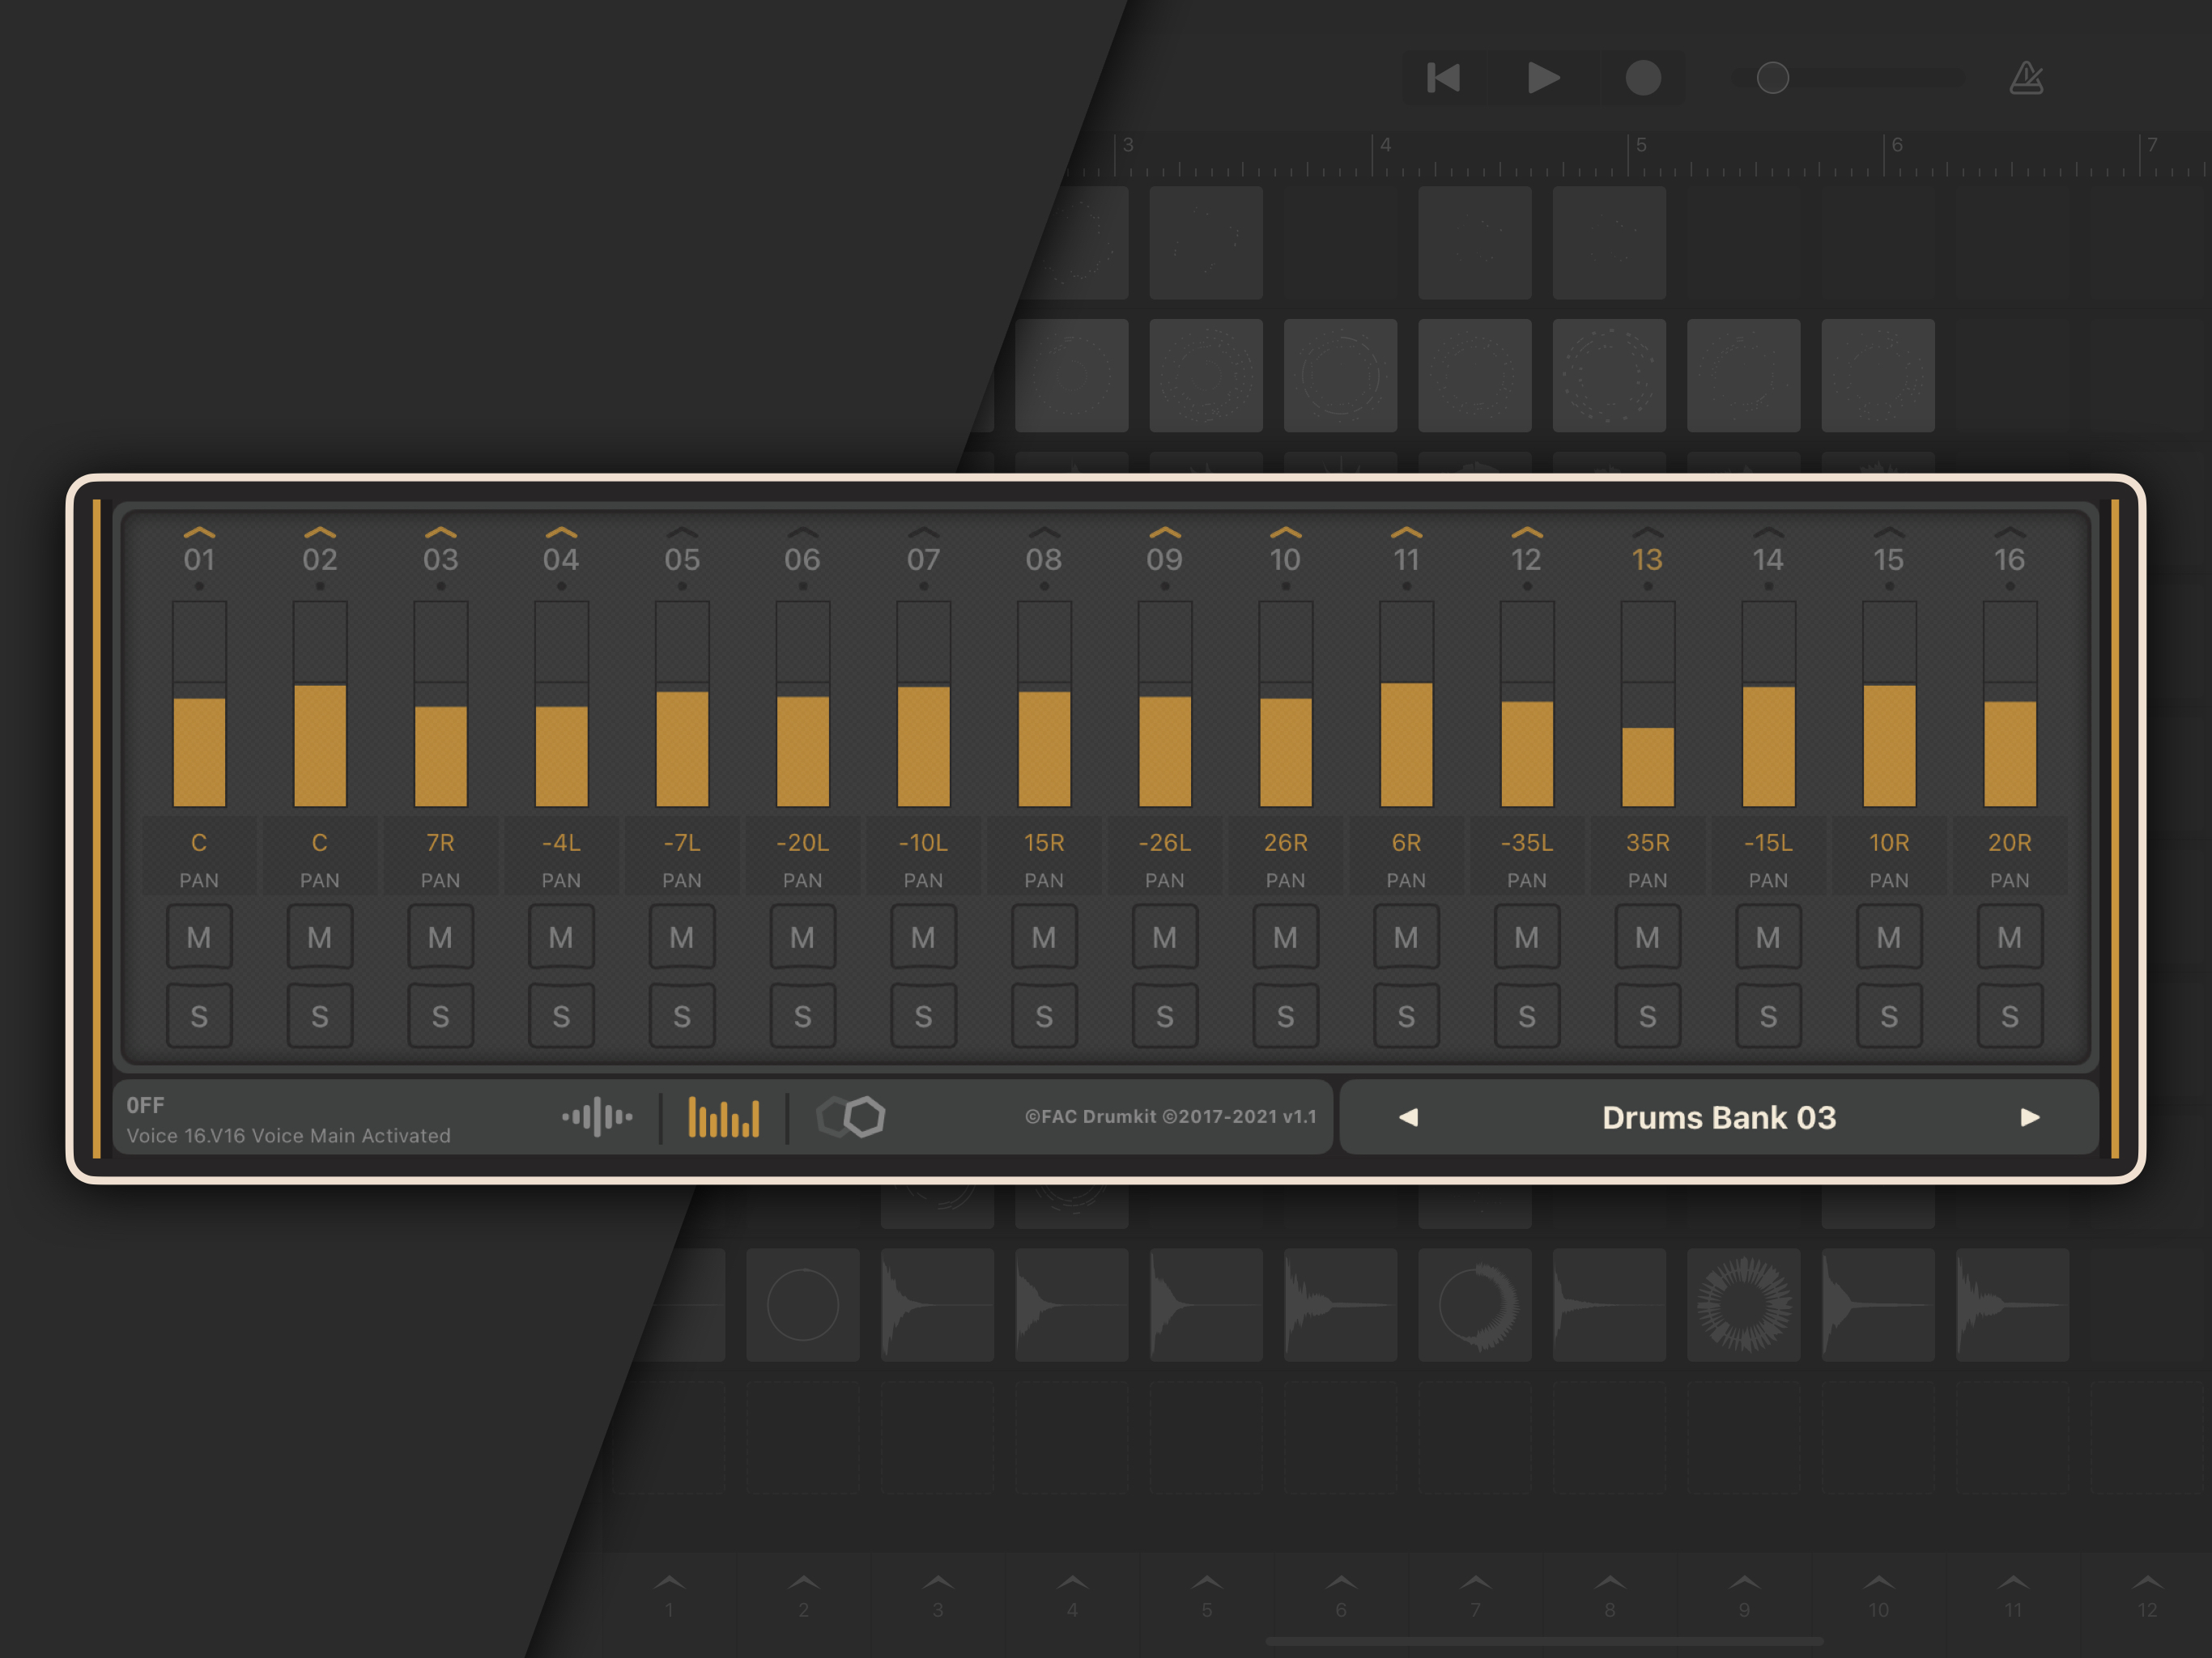Solo channel 08
The height and width of the screenshot is (1658, 2212).
tap(1044, 1016)
